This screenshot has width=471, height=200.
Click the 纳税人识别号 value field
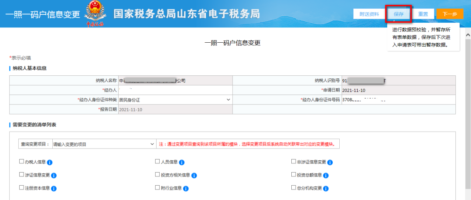click(398, 81)
